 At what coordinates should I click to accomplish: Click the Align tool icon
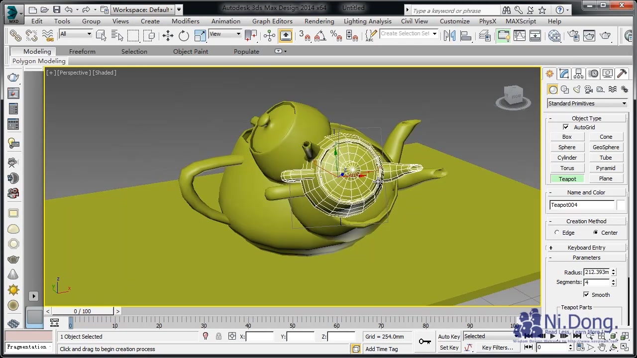466,35
